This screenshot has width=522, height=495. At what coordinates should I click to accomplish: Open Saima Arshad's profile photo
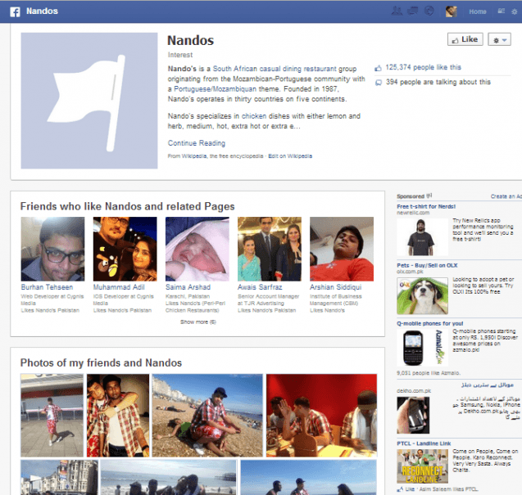(197, 249)
